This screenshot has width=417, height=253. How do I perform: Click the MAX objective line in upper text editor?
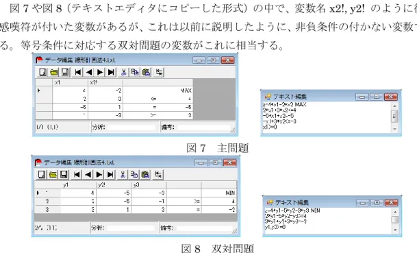coord(285,105)
